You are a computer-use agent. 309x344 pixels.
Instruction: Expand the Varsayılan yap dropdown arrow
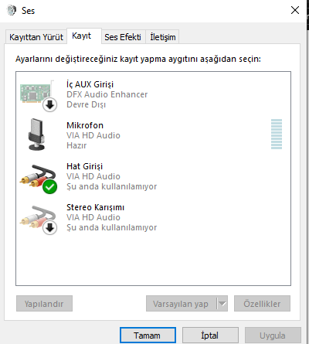tap(222, 304)
